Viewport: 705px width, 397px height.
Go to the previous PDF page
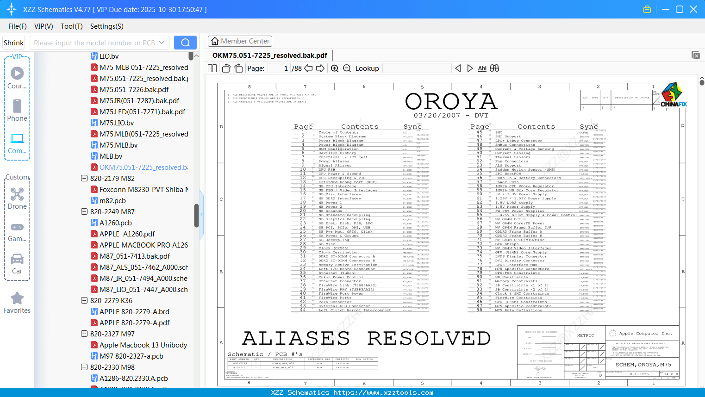pyautogui.click(x=308, y=68)
